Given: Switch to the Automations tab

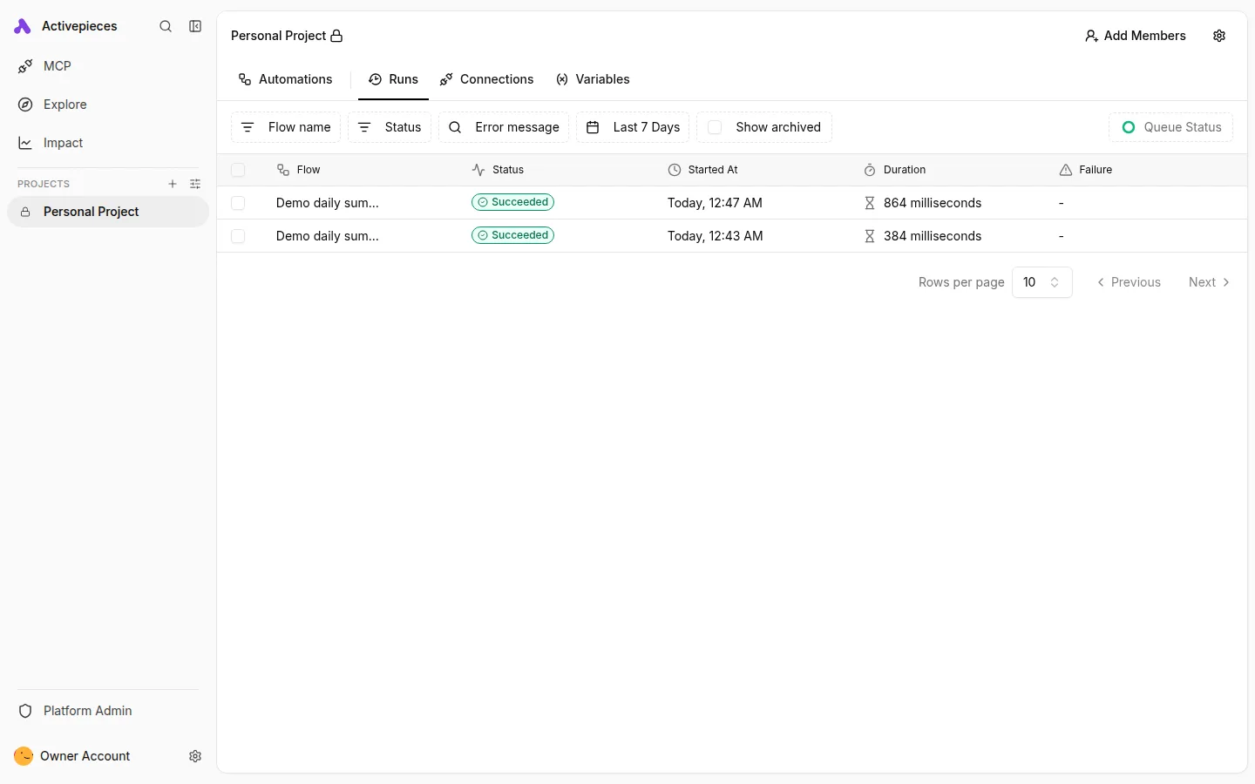Looking at the screenshot, I should pyautogui.click(x=286, y=79).
